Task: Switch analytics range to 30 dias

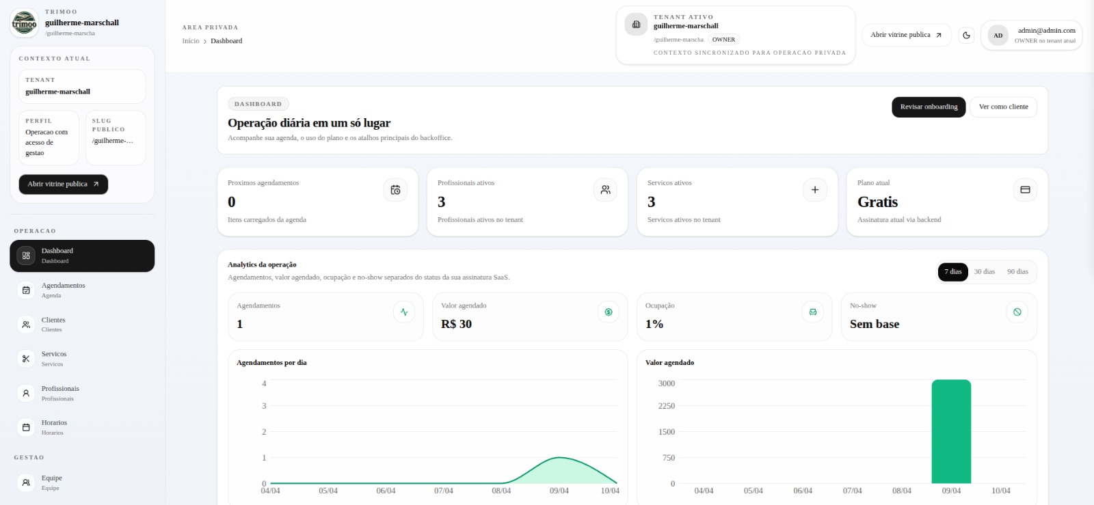Action: coord(984,272)
